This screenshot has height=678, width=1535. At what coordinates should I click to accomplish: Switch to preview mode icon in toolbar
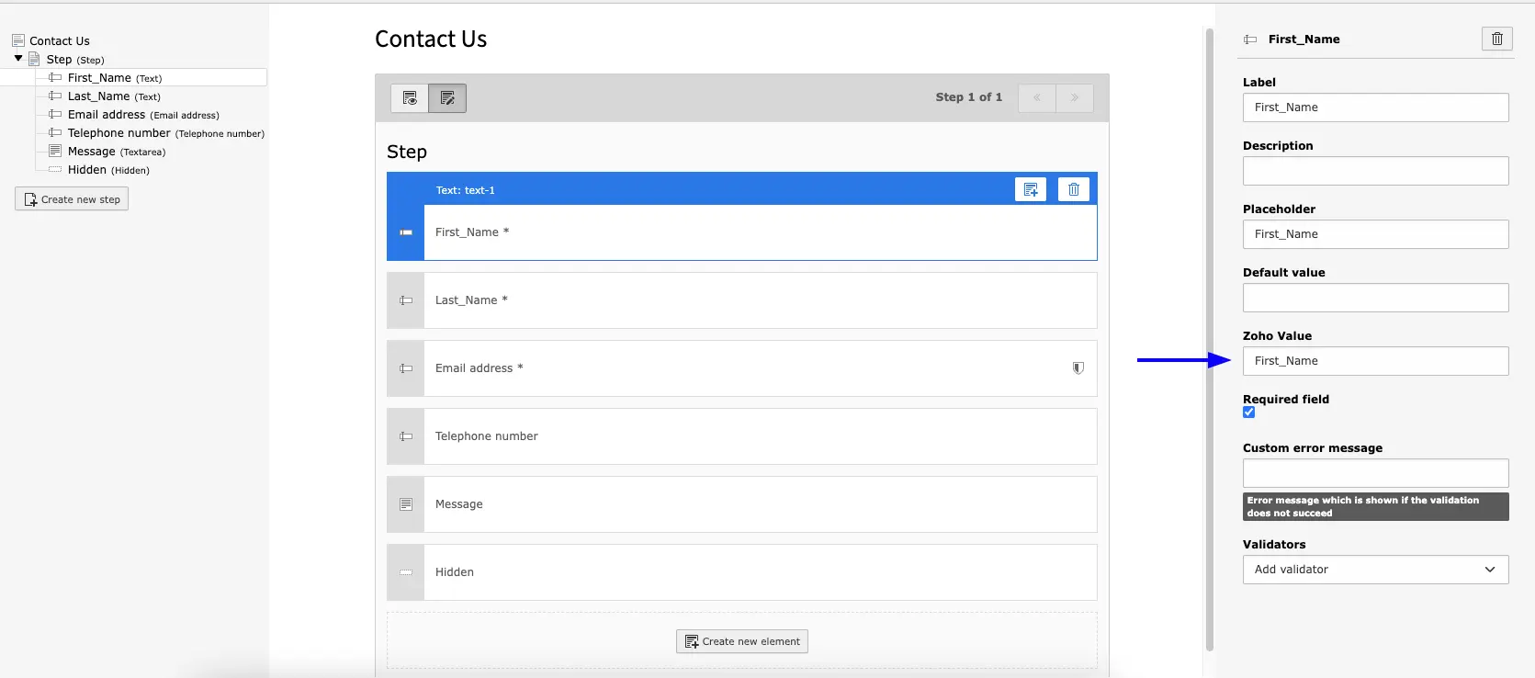click(410, 97)
